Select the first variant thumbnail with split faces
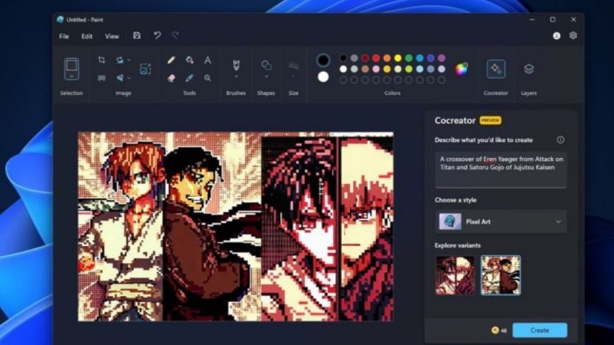 pyautogui.click(x=454, y=275)
